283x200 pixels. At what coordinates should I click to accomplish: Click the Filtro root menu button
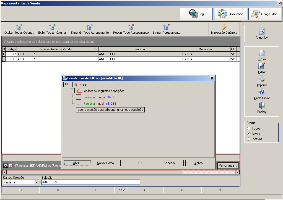coord(68,84)
